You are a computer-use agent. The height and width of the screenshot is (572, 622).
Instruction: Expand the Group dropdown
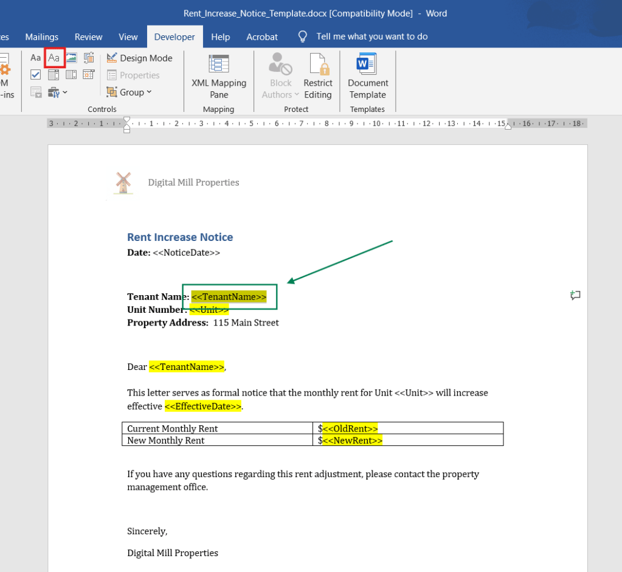click(x=130, y=92)
